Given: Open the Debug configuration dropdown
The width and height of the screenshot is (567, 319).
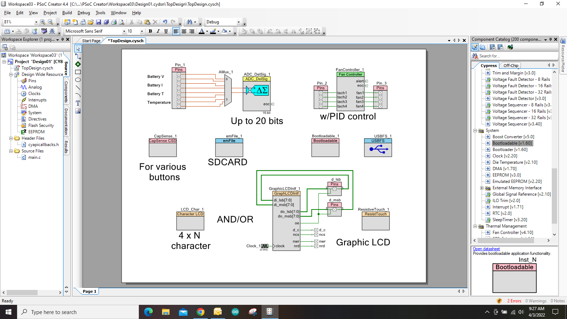Looking at the screenshot, I should point(238,22).
